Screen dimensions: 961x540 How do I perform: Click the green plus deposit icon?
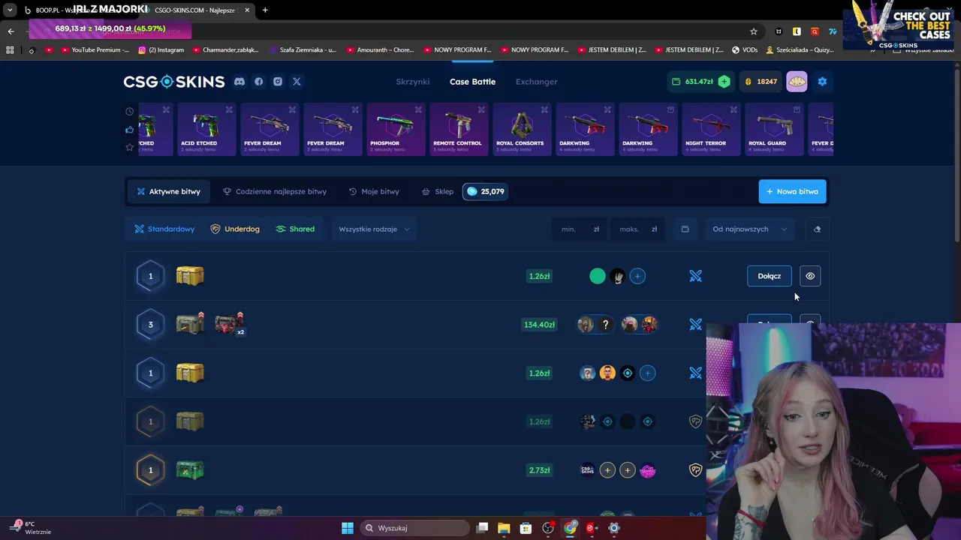coord(724,82)
